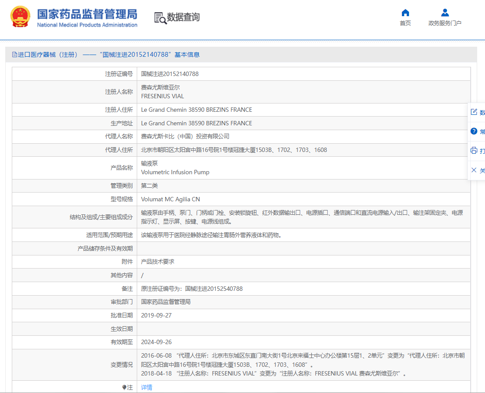Click the 结构及组成 description text
This screenshot has height=393, width=485.
click(302, 217)
